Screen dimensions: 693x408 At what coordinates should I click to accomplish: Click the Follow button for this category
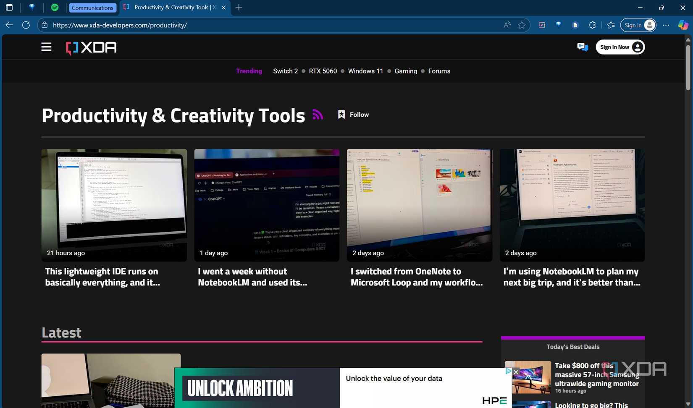tap(353, 114)
